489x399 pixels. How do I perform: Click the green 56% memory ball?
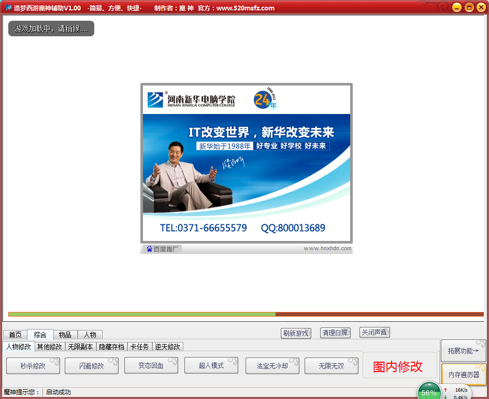point(429,392)
